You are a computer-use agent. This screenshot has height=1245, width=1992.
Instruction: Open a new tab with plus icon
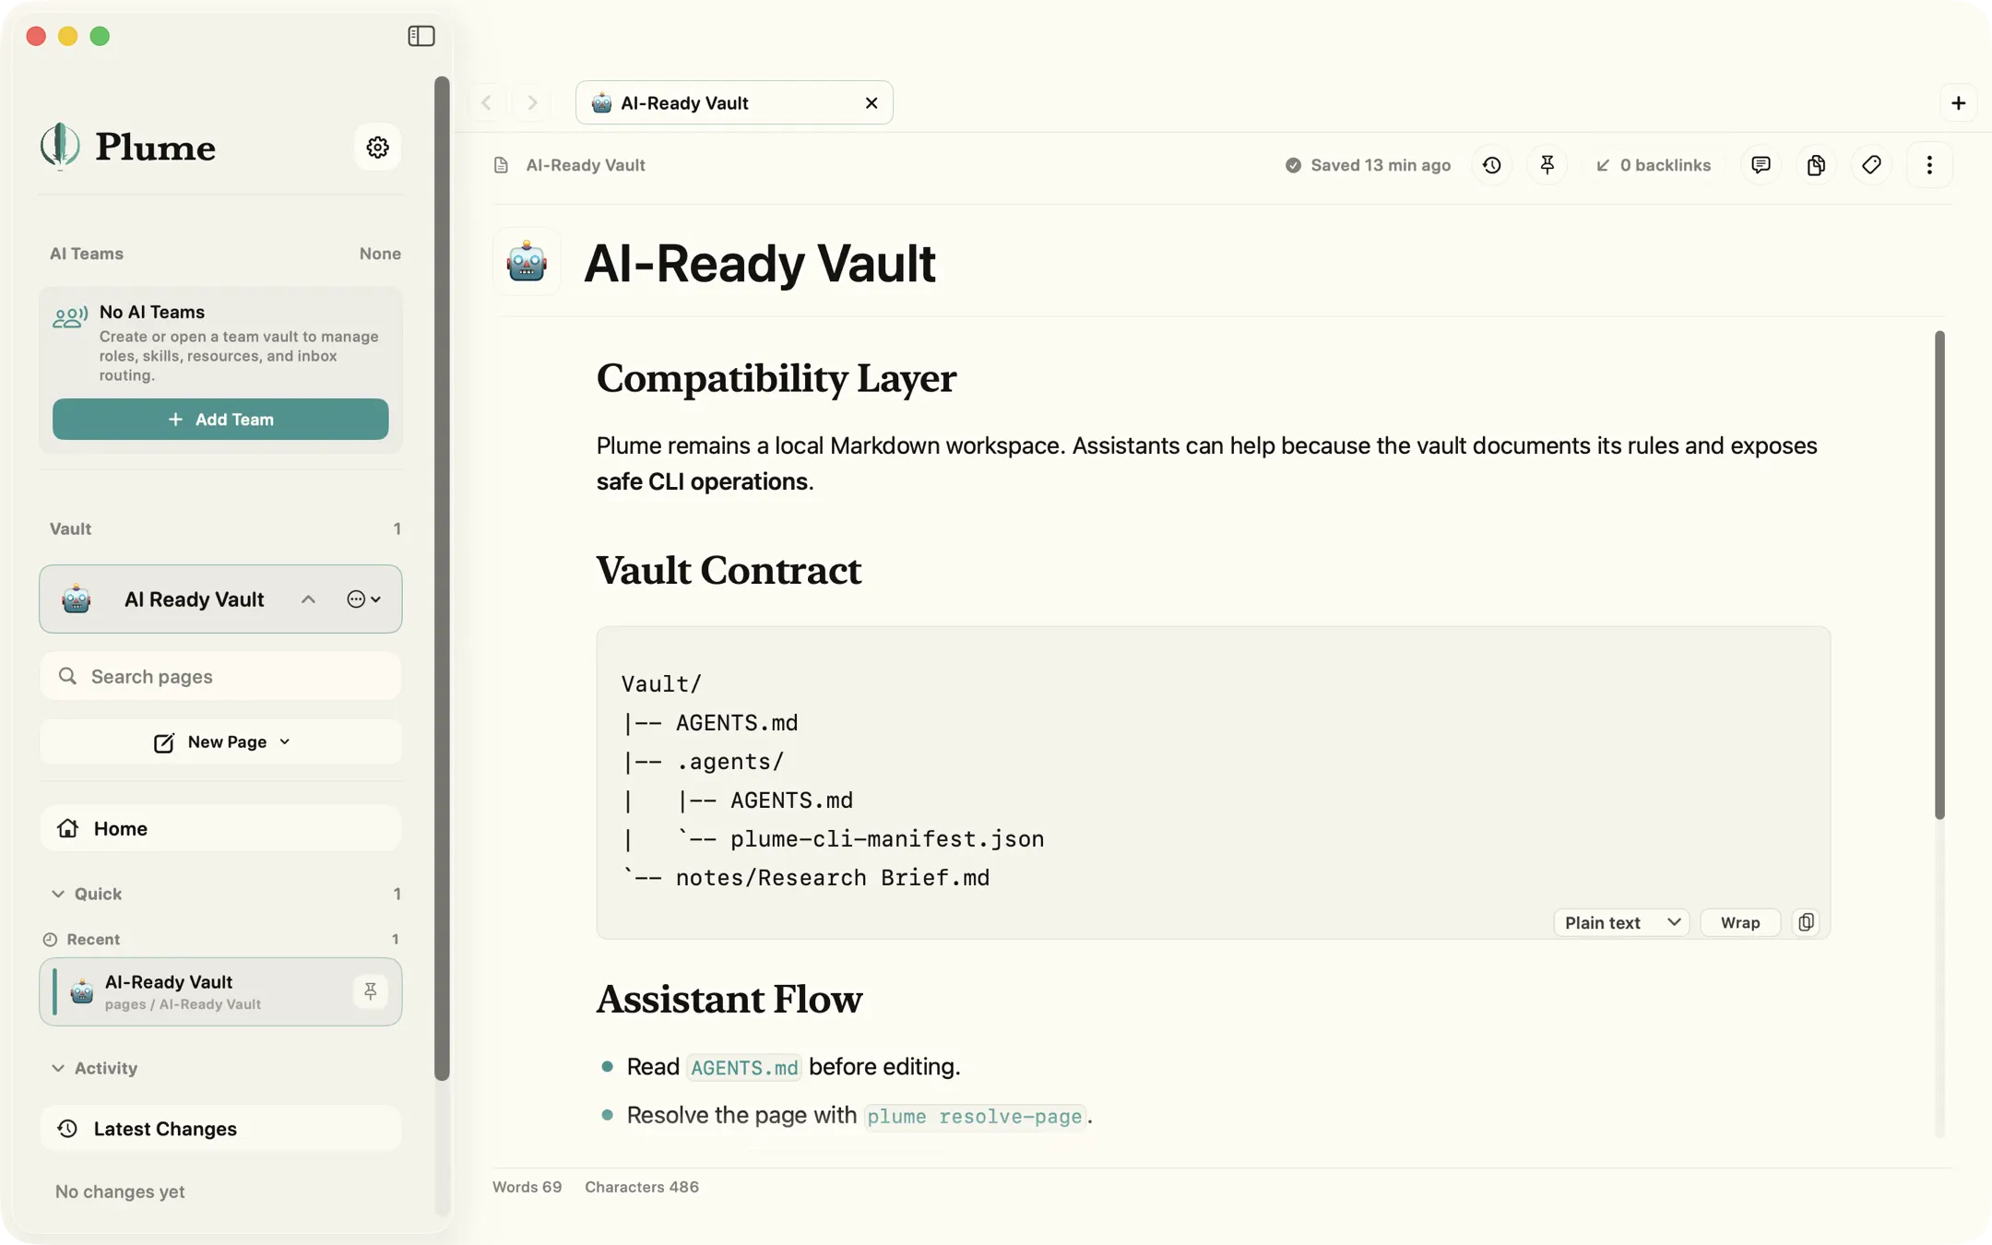(1958, 102)
